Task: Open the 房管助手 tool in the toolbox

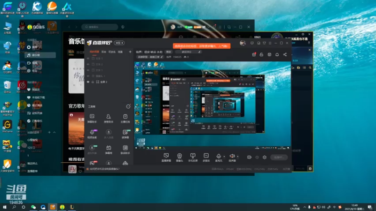Action: click(x=109, y=119)
